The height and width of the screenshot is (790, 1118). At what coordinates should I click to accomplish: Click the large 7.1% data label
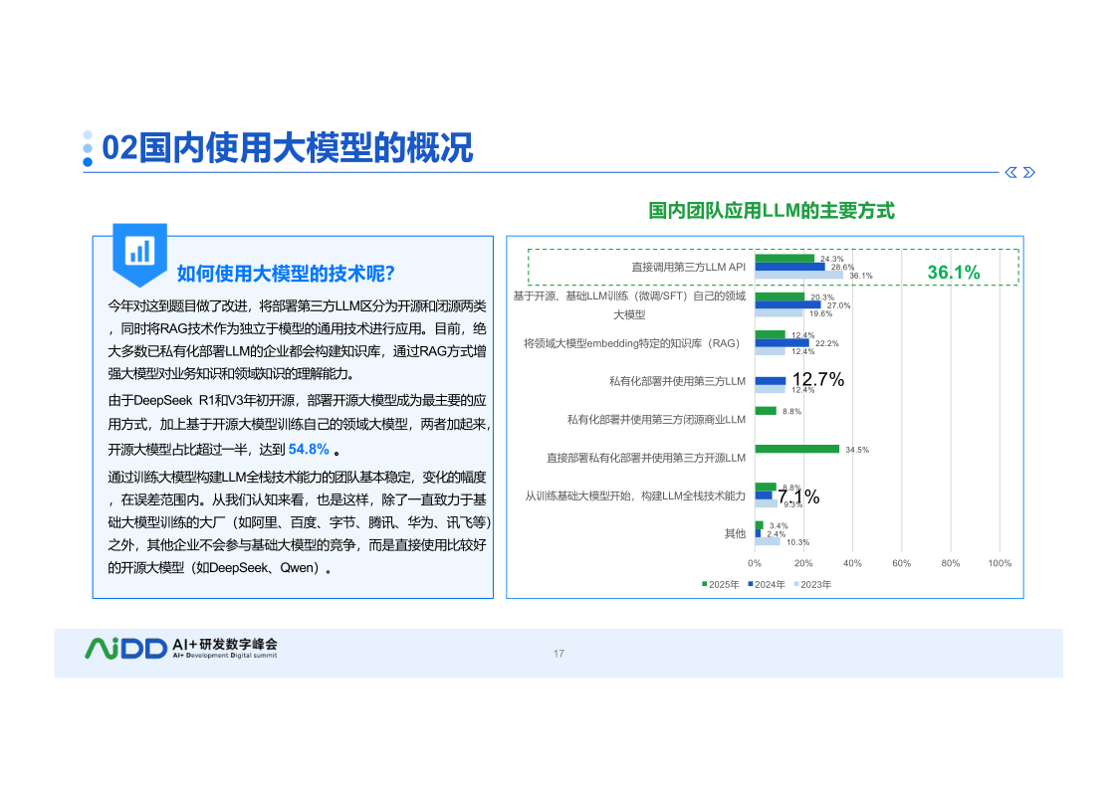tap(798, 496)
